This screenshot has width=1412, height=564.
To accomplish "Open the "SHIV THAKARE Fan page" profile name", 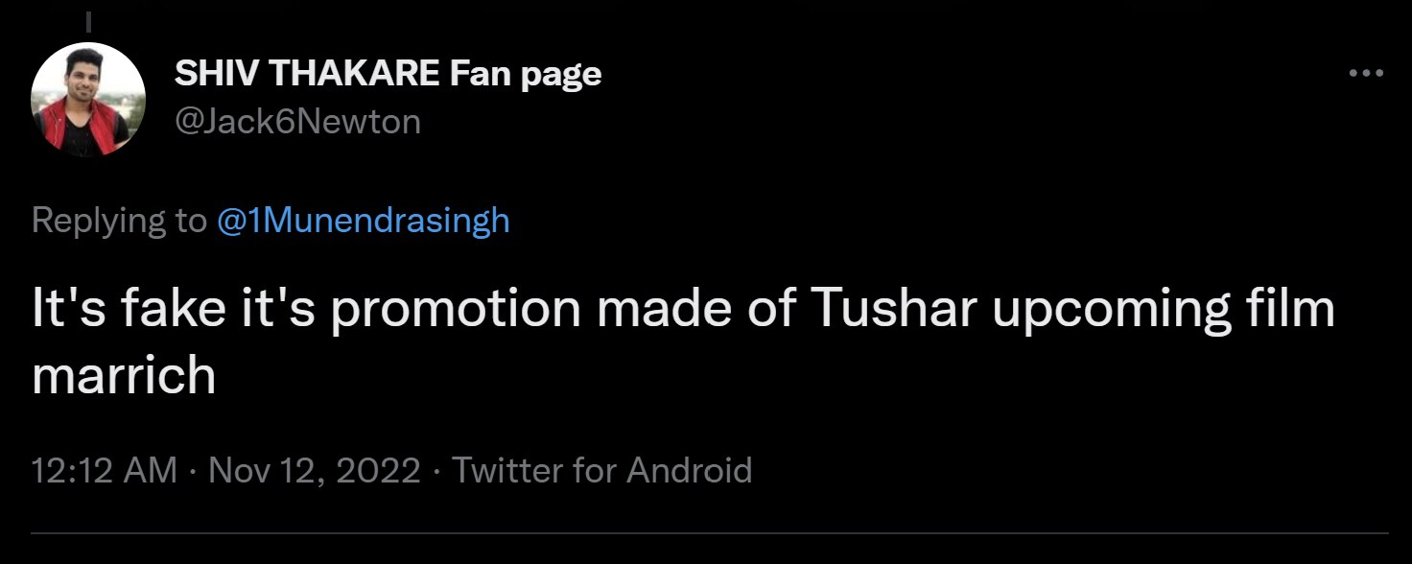I will [388, 74].
